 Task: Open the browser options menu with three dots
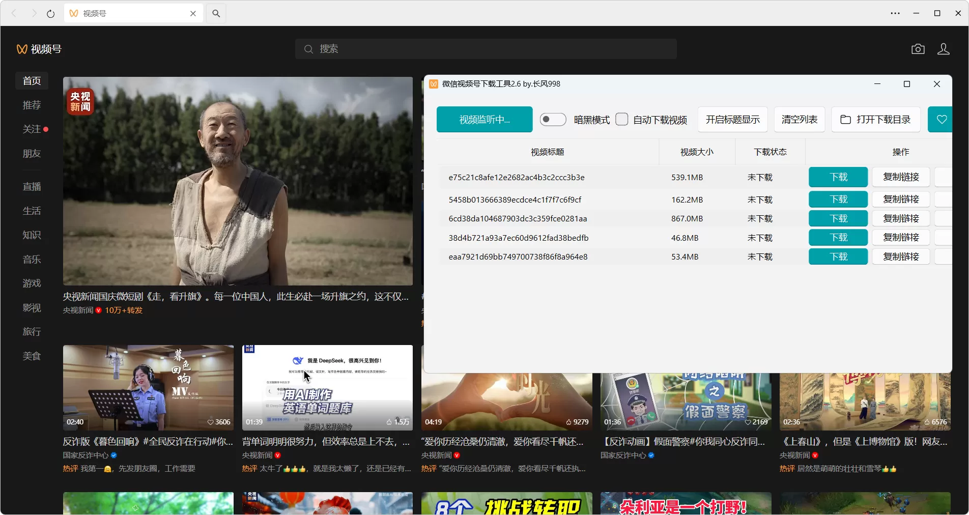point(895,14)
